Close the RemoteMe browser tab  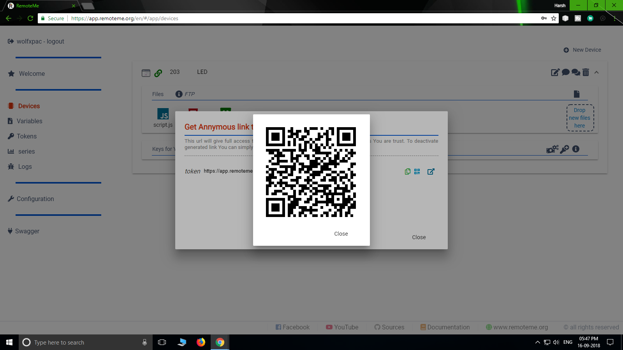point(73,6)
